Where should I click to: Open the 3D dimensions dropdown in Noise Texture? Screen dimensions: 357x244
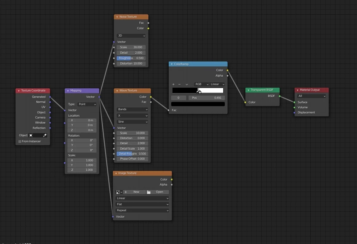click(131, 36)
